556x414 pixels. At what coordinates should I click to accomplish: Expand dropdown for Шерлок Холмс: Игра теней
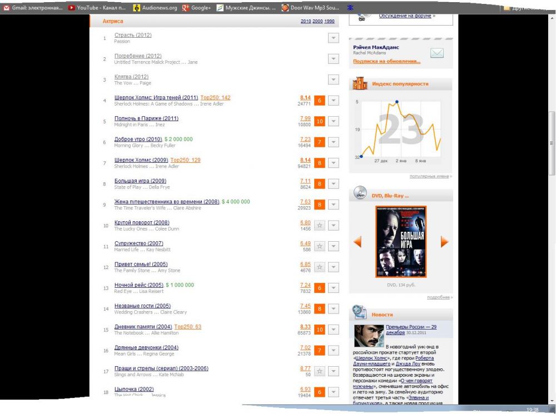(333, 101)
